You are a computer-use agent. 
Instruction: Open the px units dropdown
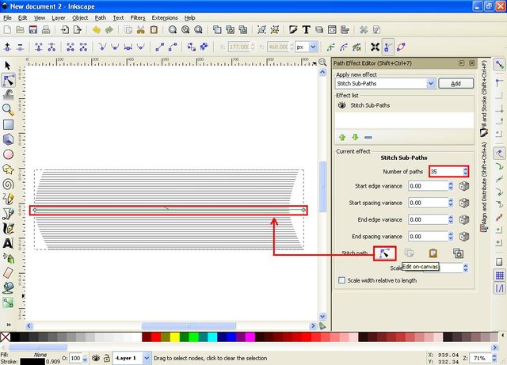(313, 47)
